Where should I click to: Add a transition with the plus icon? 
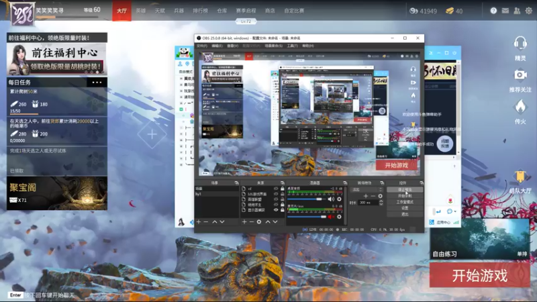tap(366, 196)
